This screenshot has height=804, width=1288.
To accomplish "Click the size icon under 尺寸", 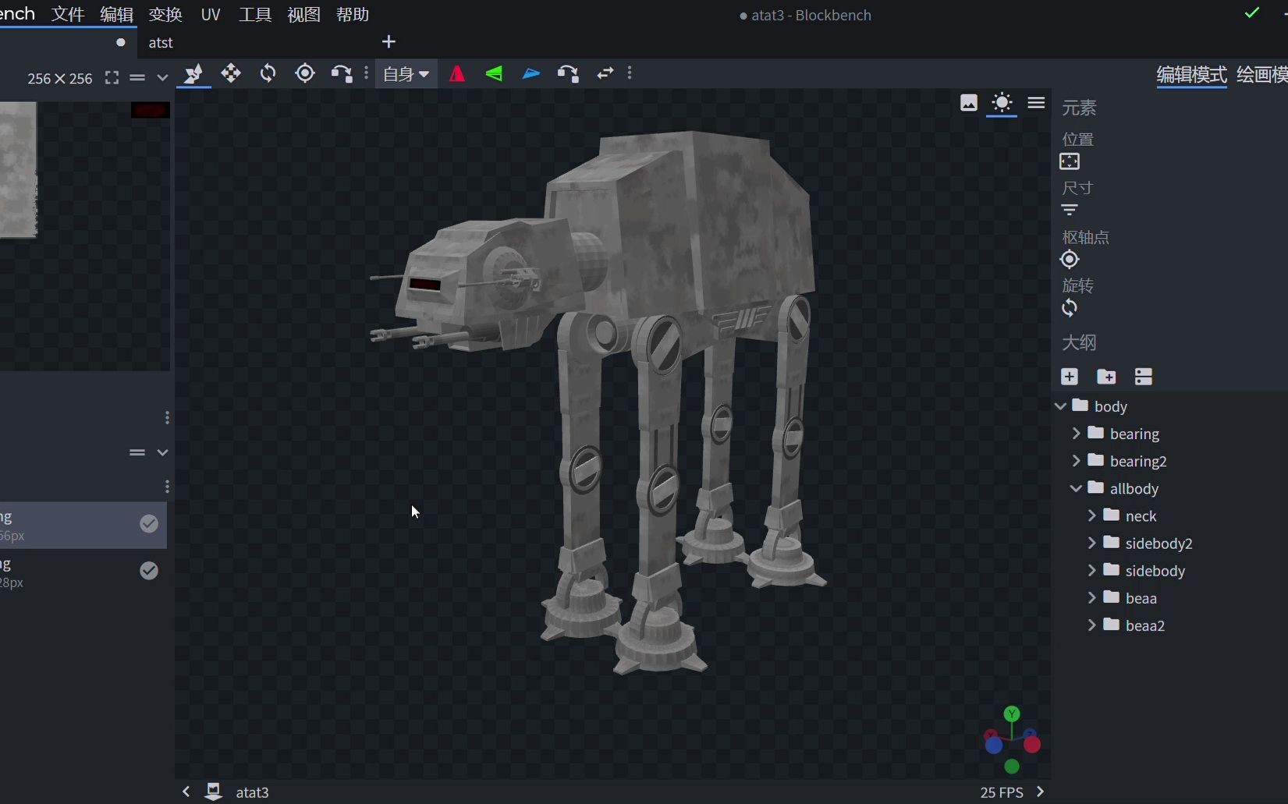I will [1070, 210].
